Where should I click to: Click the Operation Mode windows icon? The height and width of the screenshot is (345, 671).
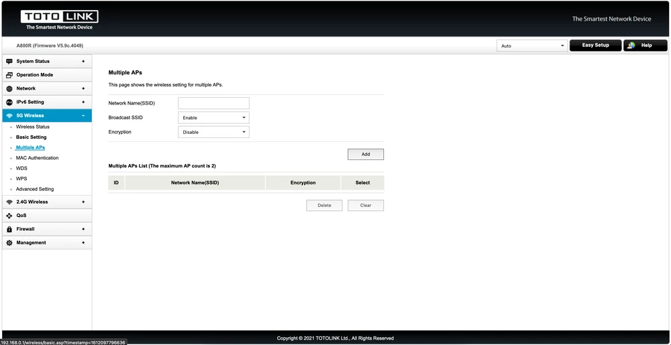(9, 75)
